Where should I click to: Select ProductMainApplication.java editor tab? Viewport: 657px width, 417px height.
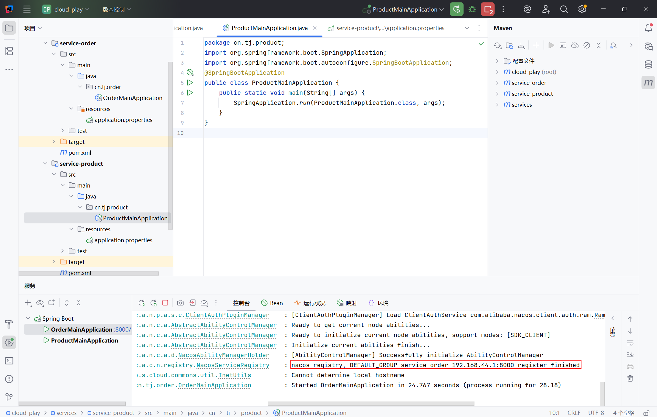[269, 28]
